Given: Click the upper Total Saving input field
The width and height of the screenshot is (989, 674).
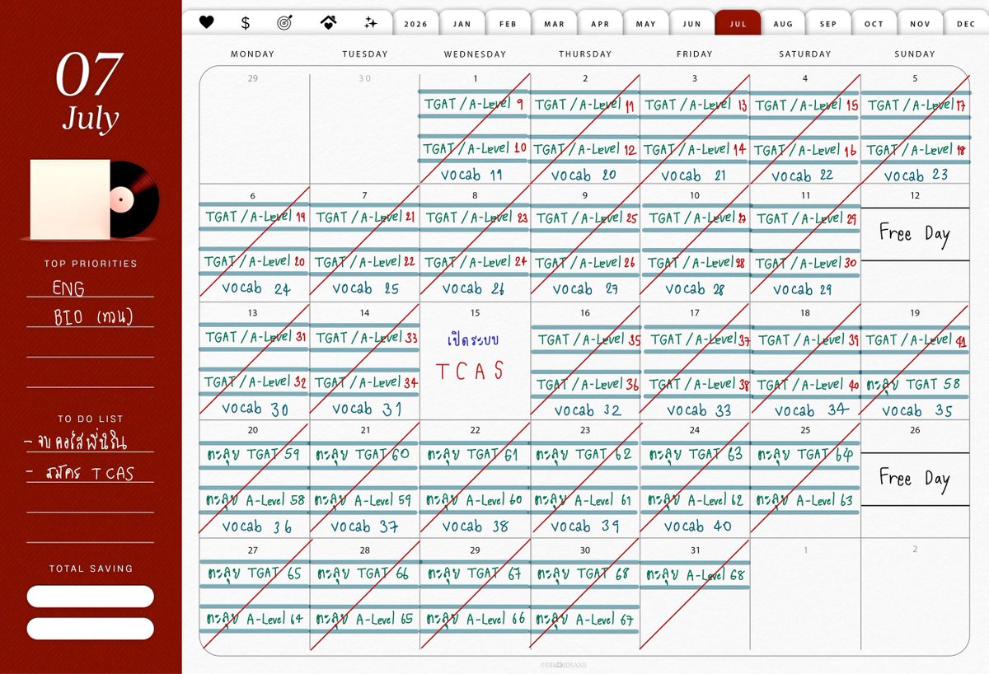Looking at the screenshot, I should pyautogui.click(x=91, y=597).
